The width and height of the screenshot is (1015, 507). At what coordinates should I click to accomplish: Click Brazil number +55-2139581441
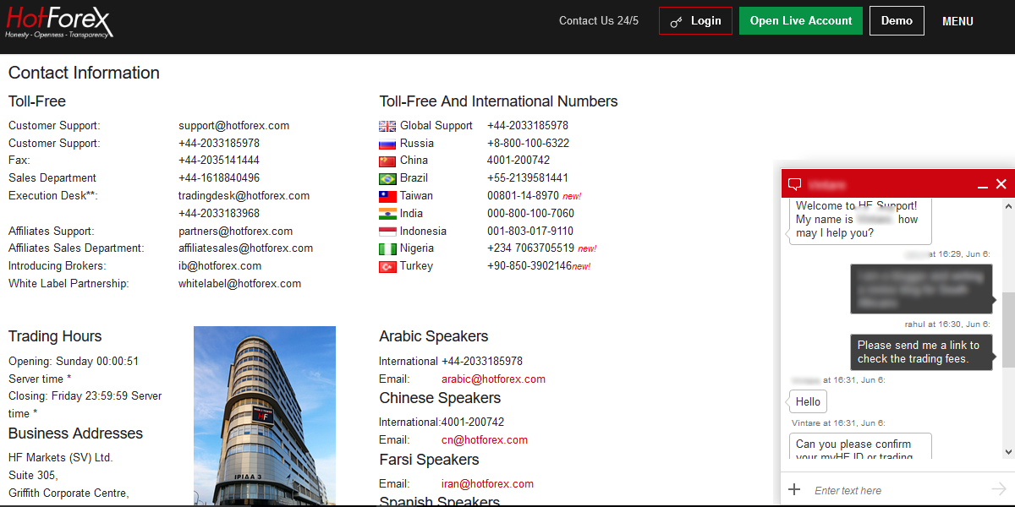click(x=528, y=178)
